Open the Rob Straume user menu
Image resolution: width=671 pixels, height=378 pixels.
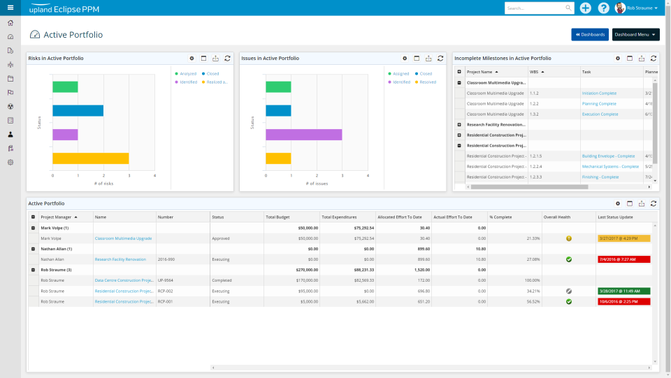click(637, 8)
